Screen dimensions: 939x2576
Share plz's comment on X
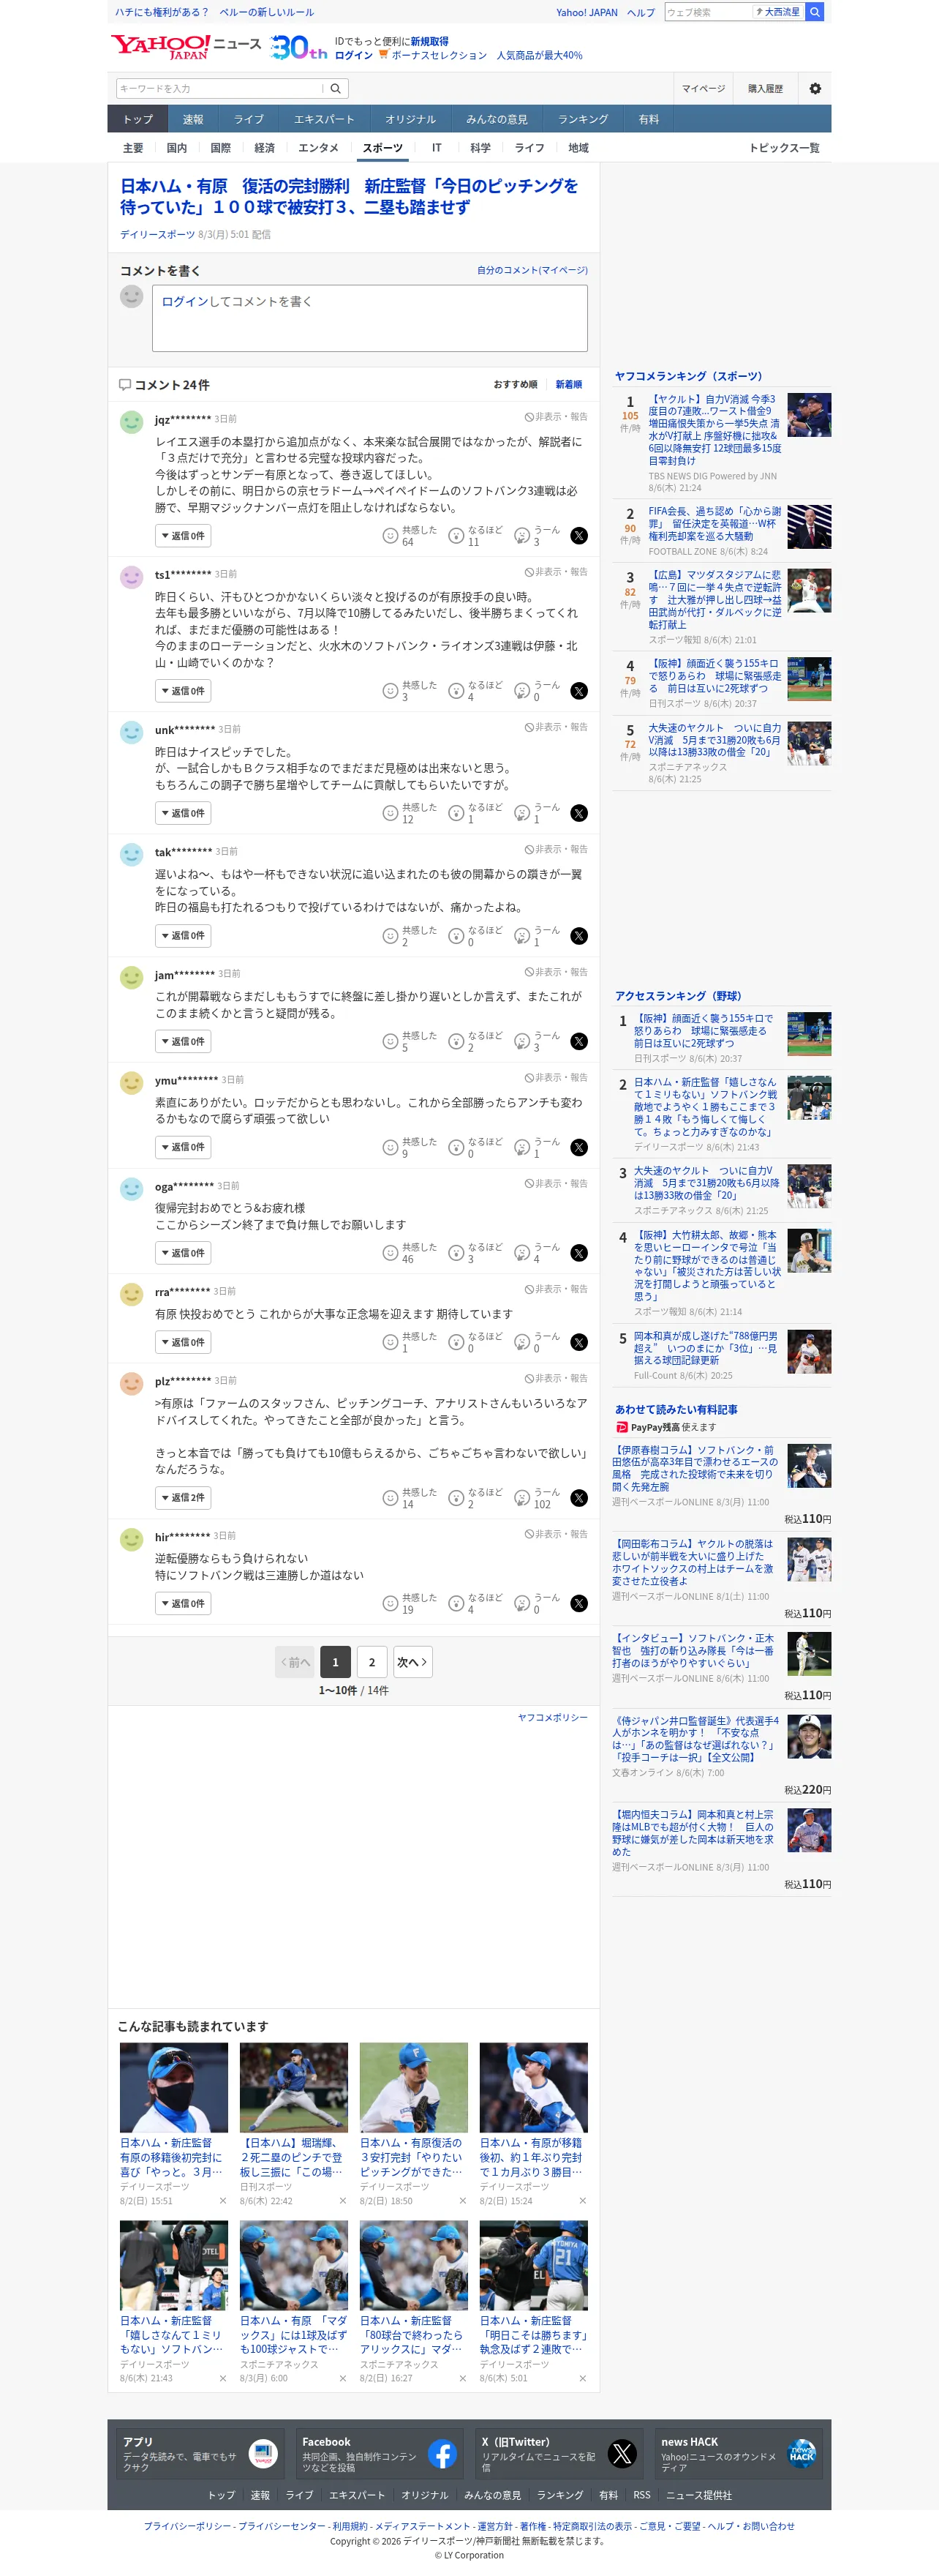579,1497
